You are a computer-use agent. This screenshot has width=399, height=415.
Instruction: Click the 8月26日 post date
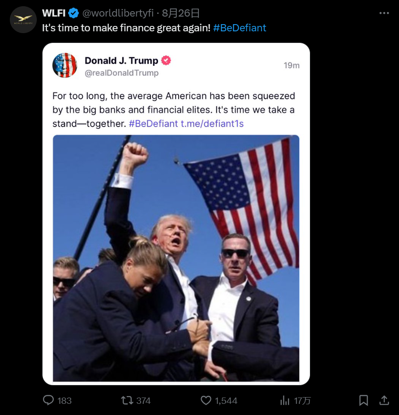181,13
